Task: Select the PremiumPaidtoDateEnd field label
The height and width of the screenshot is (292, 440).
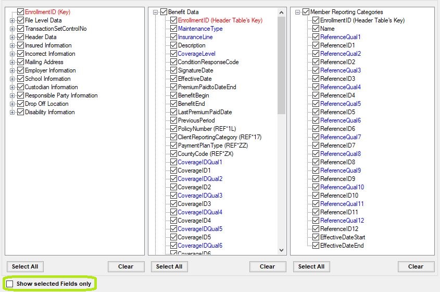Action: click(207, 87)
